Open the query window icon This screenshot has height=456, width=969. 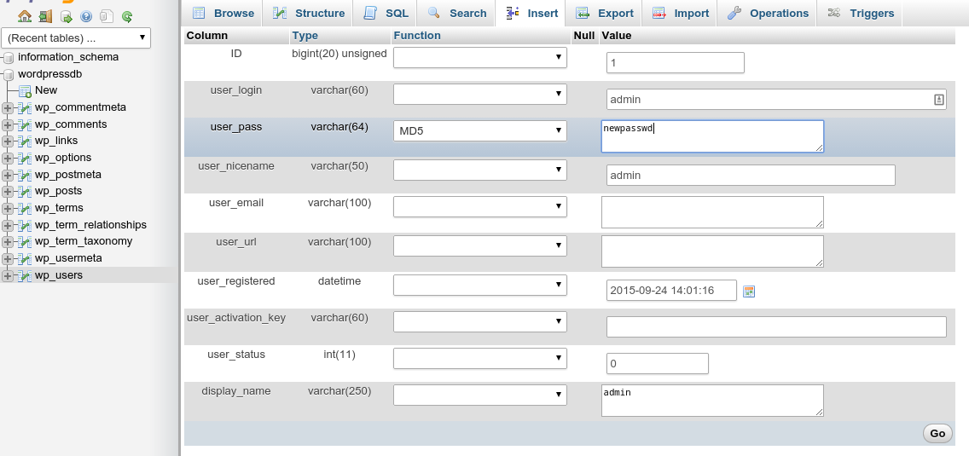click(67, 17)
